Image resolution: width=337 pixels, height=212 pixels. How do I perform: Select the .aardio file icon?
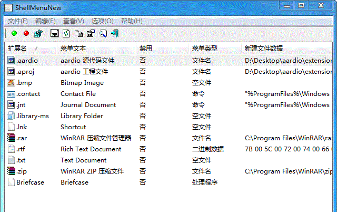[11, 60]
